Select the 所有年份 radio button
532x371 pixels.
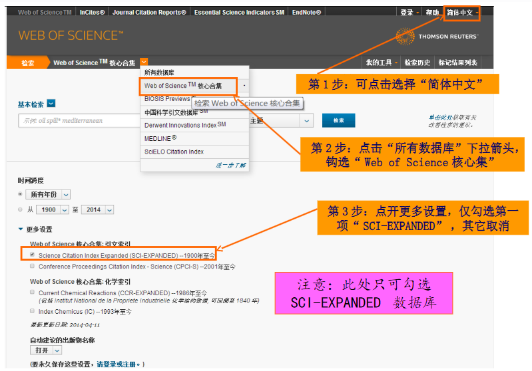point(21,194)
